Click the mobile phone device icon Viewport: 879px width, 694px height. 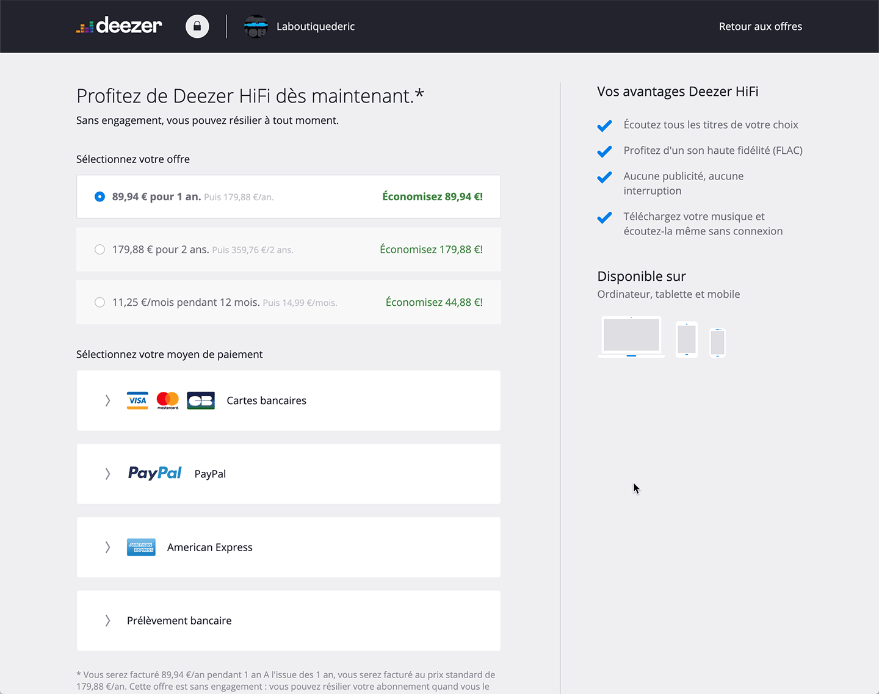(718, 342)
